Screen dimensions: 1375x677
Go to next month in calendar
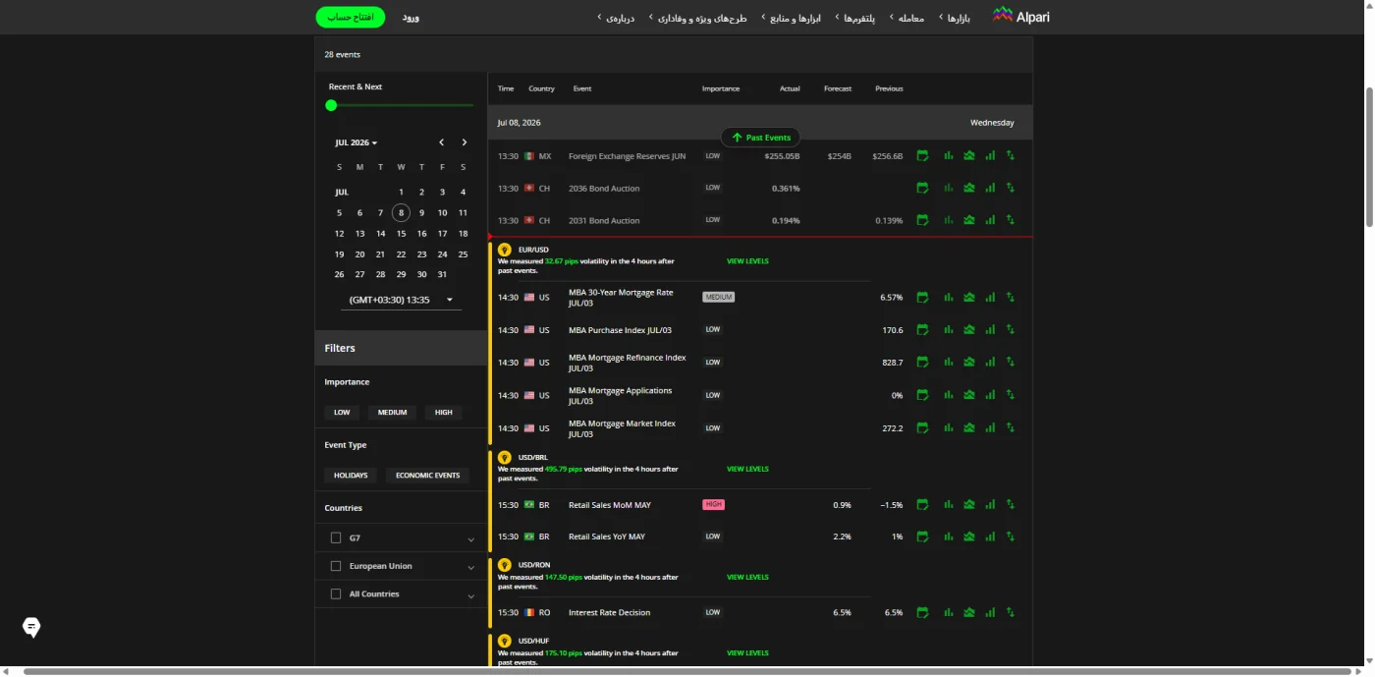tap(465, 142)
